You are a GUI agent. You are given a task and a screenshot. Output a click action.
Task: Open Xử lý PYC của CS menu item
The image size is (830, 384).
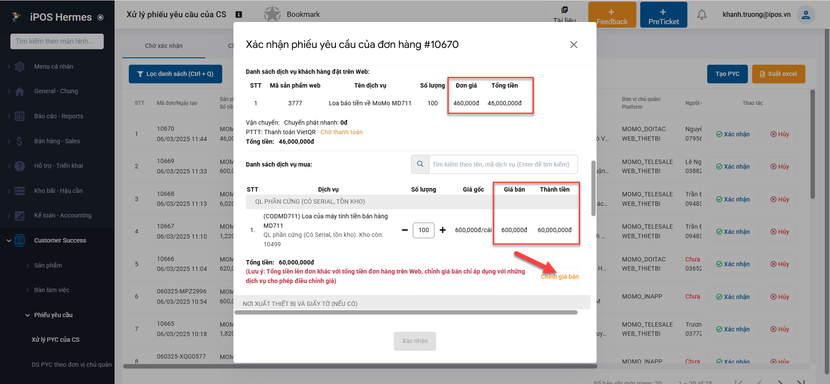pyautogui.click(x=55, y=340)
